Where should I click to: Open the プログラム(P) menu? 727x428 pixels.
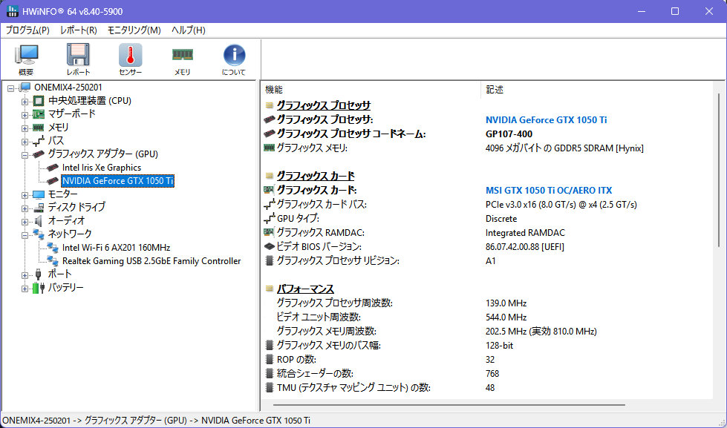coord(27,30)
